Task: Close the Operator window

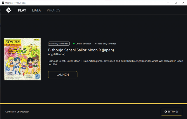Action: point(183,3)
